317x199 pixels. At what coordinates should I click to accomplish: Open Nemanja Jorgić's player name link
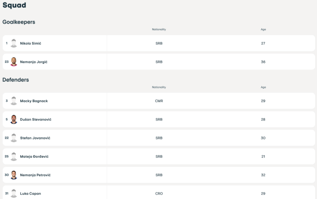(x=33, y=62)
